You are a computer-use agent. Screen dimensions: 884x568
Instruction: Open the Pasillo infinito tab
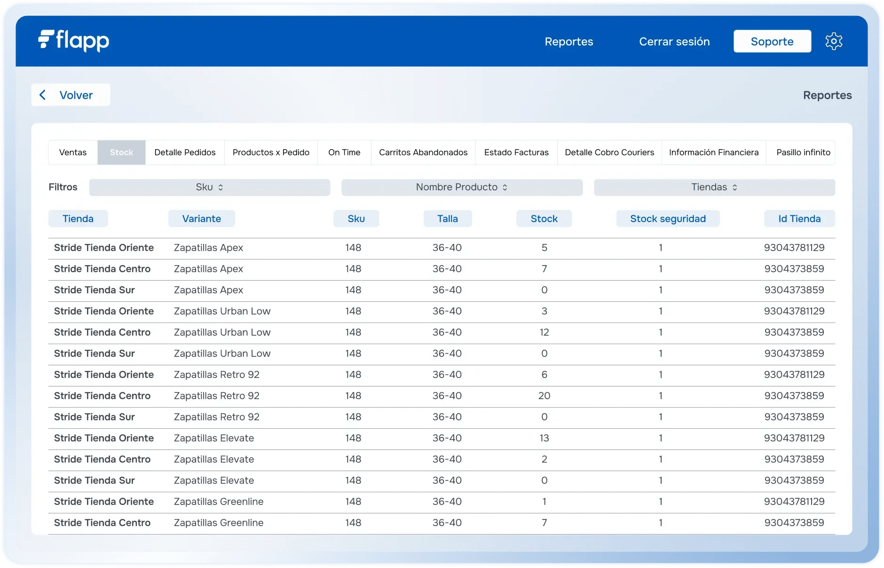click(803, 152)
